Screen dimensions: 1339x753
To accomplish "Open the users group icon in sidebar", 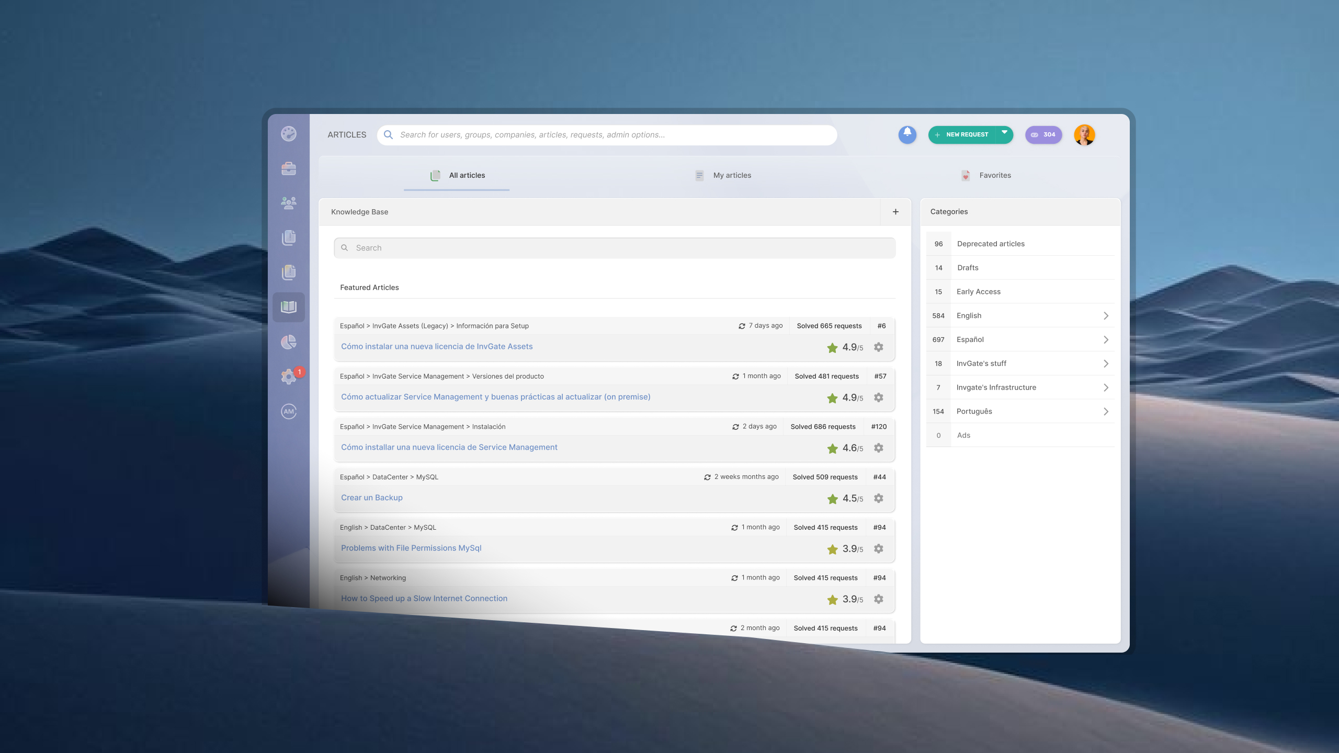I will (289, 203).
